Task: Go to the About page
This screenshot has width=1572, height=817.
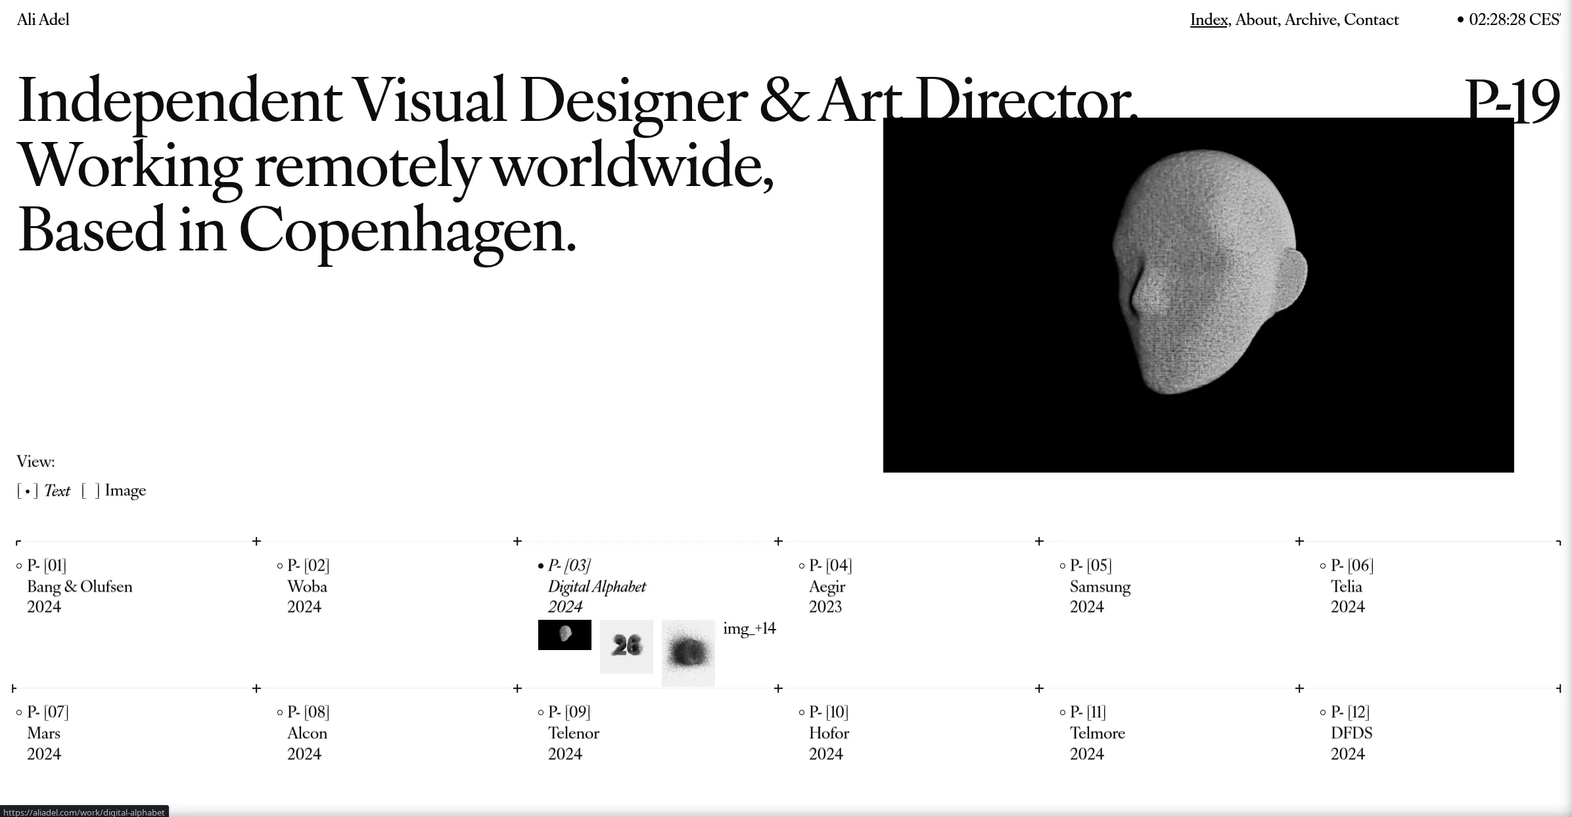Action: 1257,20
